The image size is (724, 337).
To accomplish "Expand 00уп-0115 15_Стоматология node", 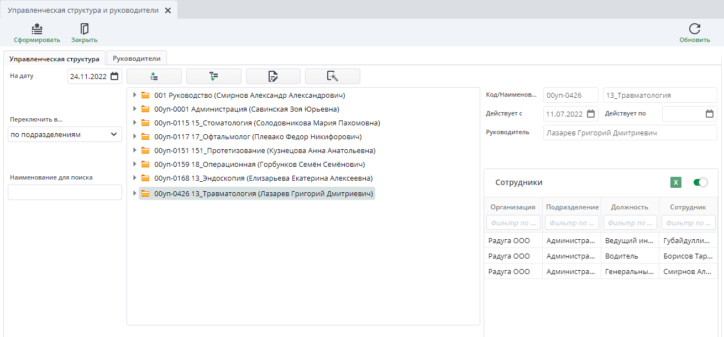I will (134, 123).
